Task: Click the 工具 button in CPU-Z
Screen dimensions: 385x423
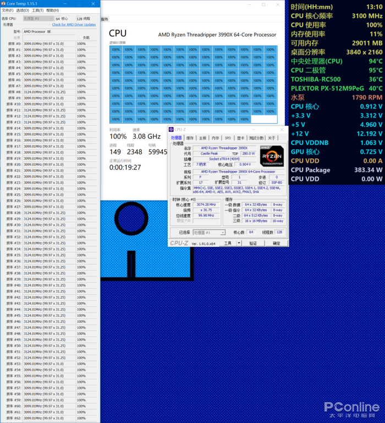Action: [228, 243]
